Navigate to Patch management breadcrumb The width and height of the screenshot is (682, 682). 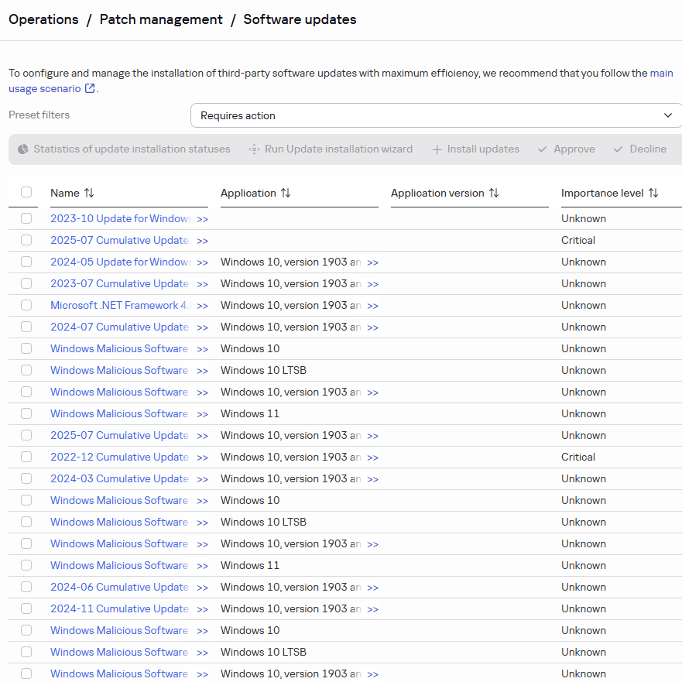pyautogui.click(x=161, y=19)
